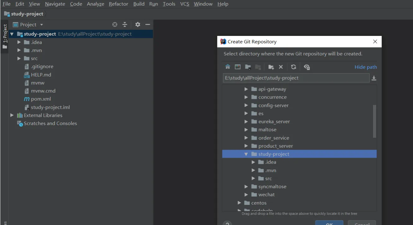Close Create Git Repository dialog

click(375, 42)
